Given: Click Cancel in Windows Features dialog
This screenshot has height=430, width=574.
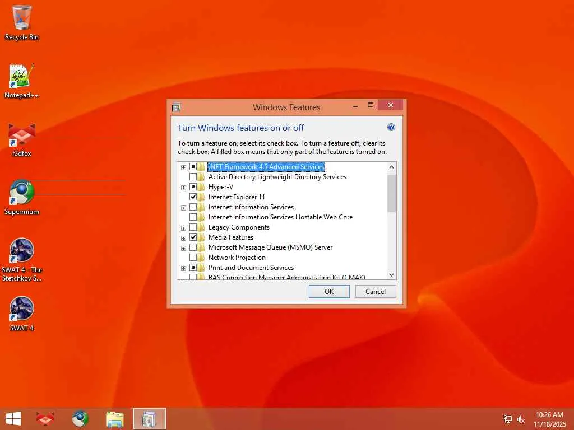Looking at the screenshot, I should (x=376, y=291).
